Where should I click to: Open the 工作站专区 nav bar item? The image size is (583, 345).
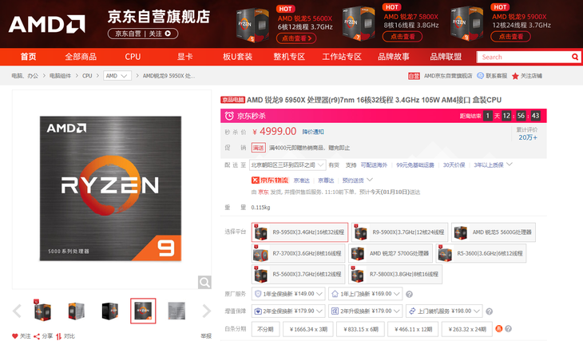342,57
